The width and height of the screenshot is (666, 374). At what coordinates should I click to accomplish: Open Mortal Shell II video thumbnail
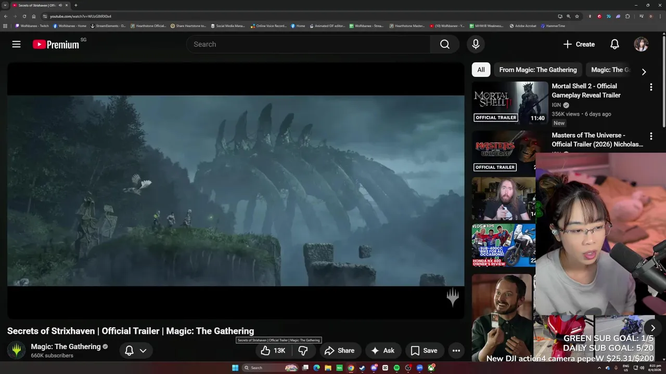(x=510, y=102)
